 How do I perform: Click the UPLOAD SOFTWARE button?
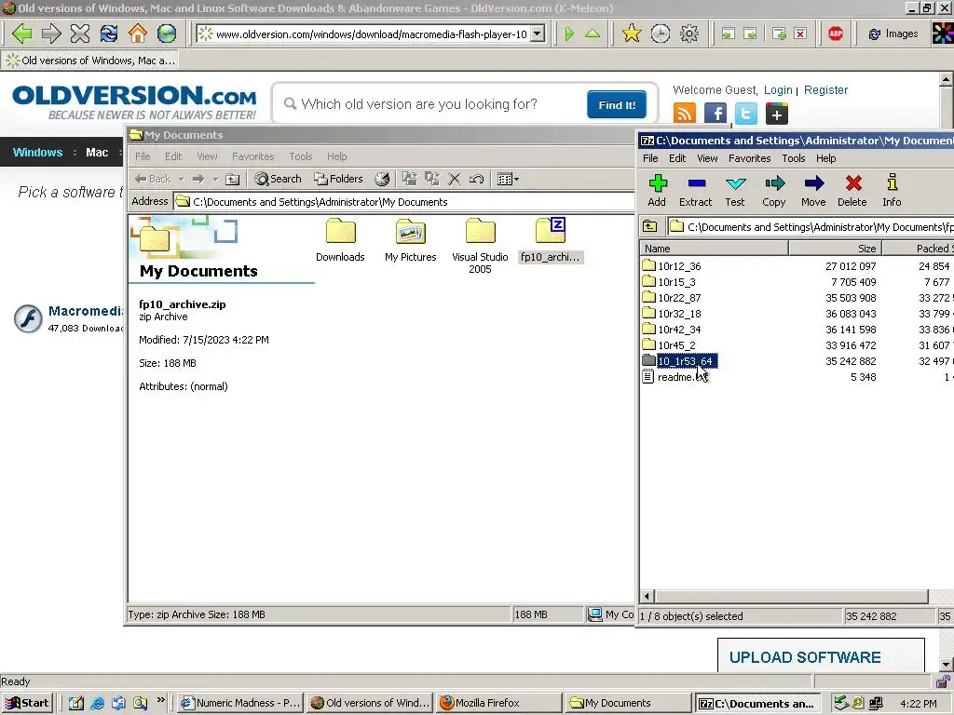pos(821,655)
